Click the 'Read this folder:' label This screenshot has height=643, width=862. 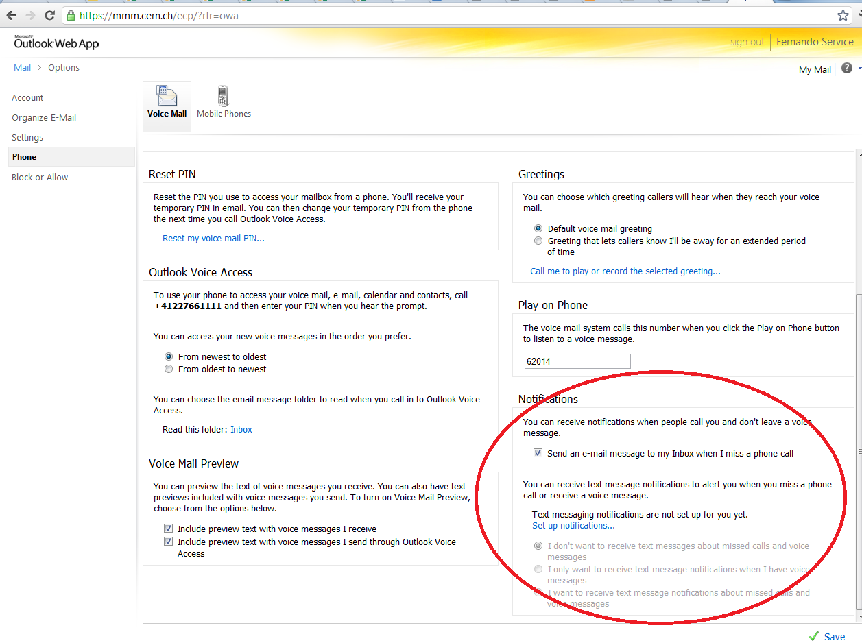coord(195,430)
